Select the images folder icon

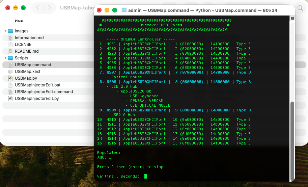(10, 31)
